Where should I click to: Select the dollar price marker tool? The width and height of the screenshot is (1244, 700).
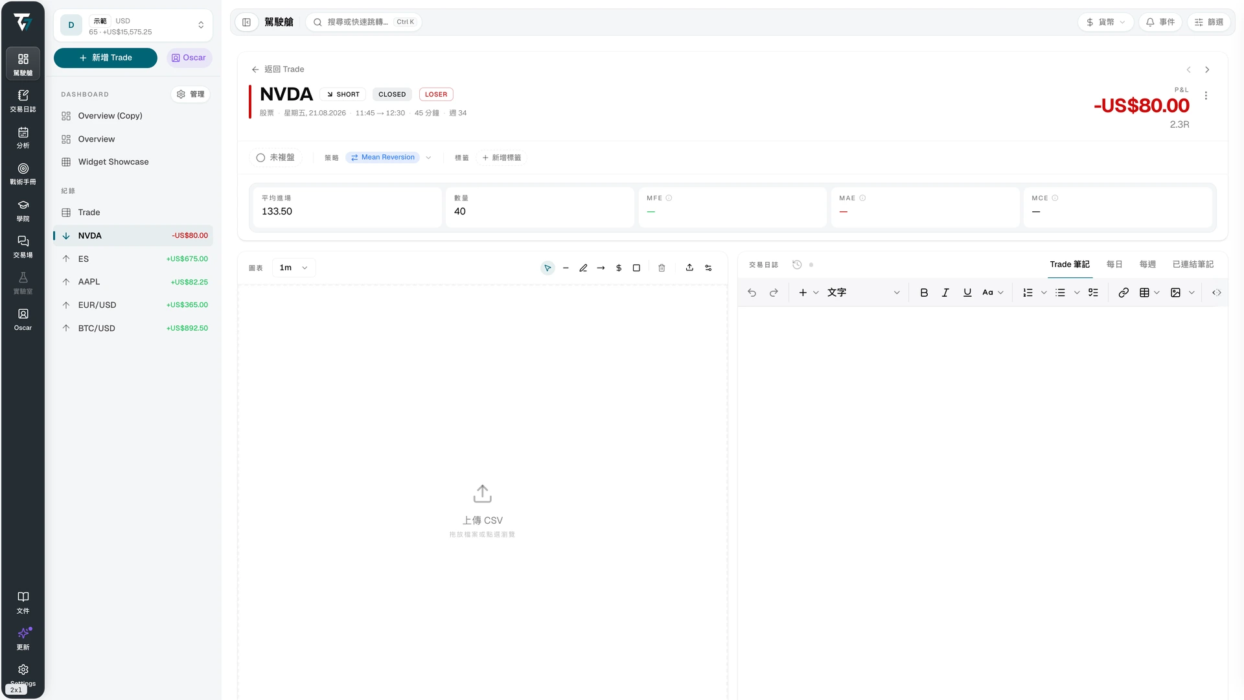coord(619,268)
